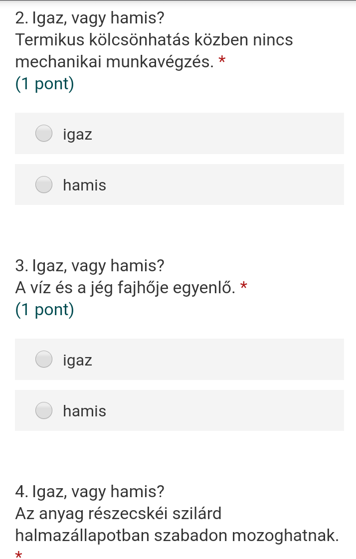The width and height of the screenshot is (356, 559).
Task: Click the "hamis" label text under question 2
Action: point(85,186)
